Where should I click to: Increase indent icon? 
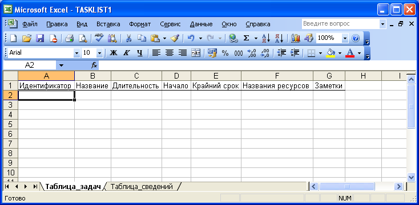[295, 53]
